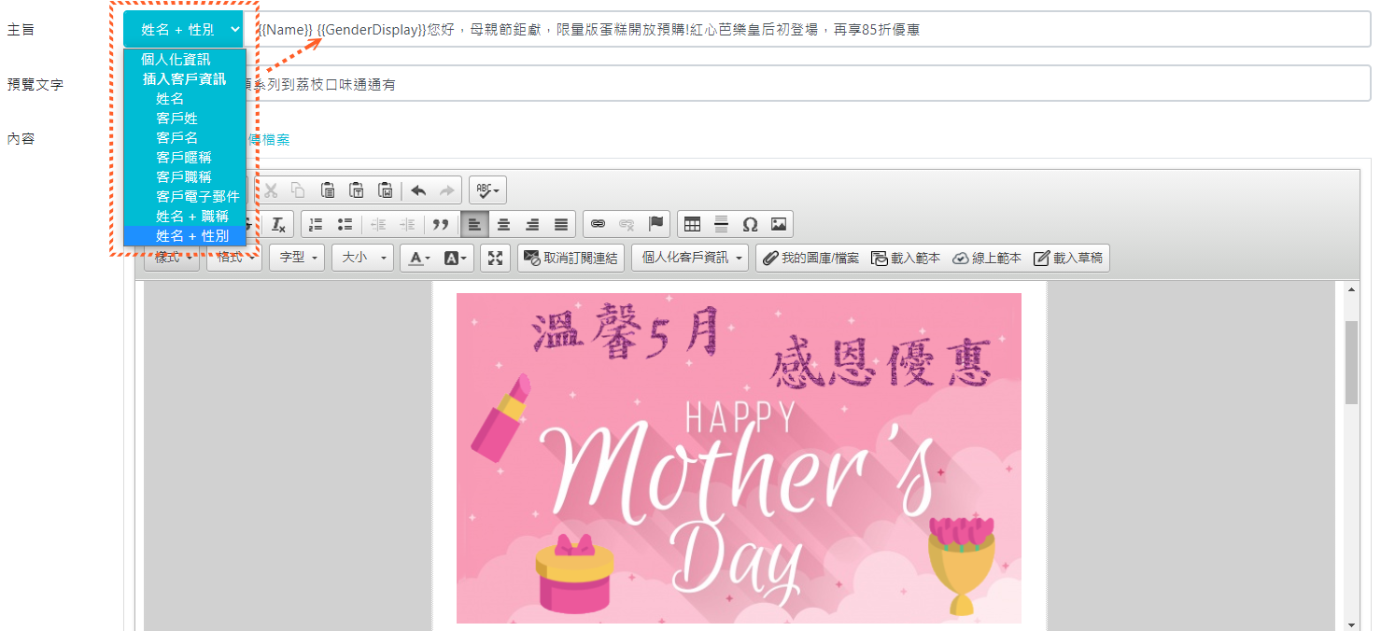Image resolution: width=1381 pixels, height=631 pixels.
Task: Select highlighted 姓名 + 性別 list option
Action: [185, 235]
